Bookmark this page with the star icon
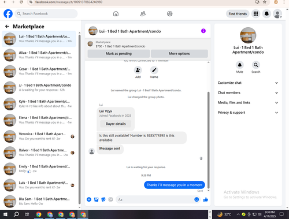The width and height of the screenshot is (289, 219). (x=265, y=2)
